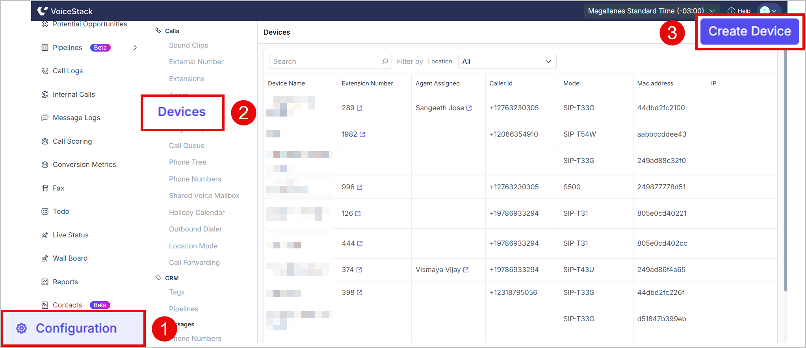The height and width of the screenshot is (348, 806).
Task: Open extension 398 external link icon
Action: pos(360,292)
